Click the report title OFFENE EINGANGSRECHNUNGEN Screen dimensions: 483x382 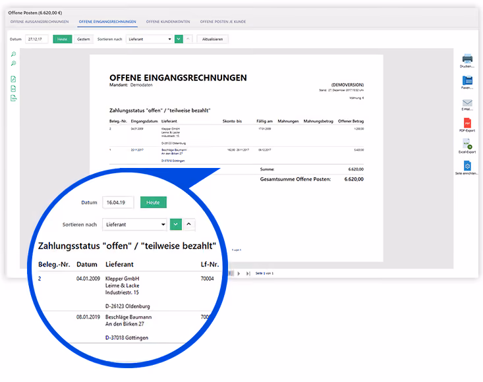[178, 78]
